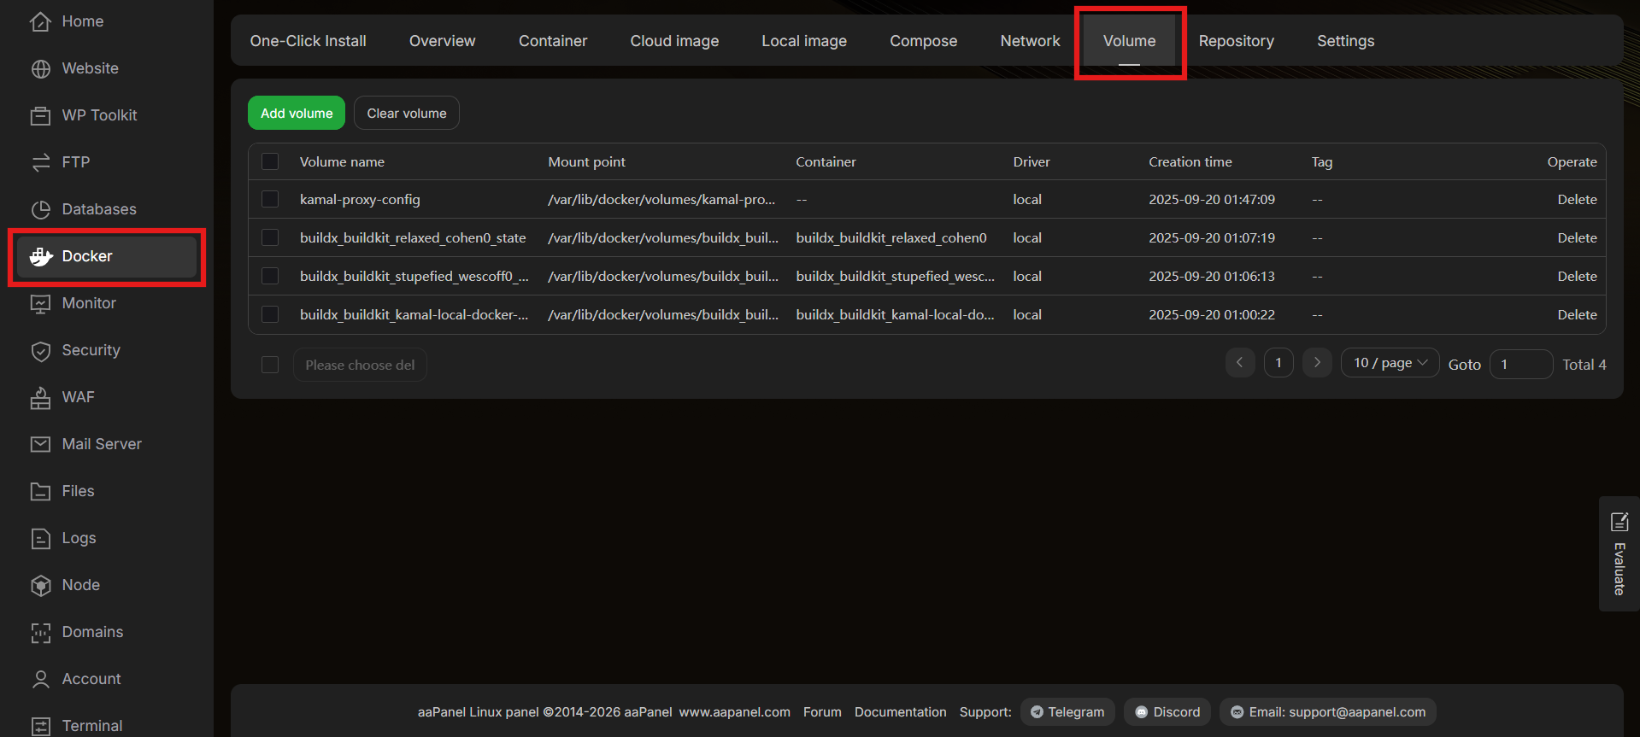Check the buildx_buildkit_relaxed_cohen0_state row checkbox
The height and width of the screenshot is (737, 1640).
coord(270,237)
